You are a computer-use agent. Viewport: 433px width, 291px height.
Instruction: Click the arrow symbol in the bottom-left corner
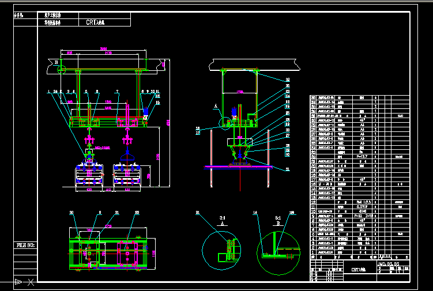[x=19, y=281]
